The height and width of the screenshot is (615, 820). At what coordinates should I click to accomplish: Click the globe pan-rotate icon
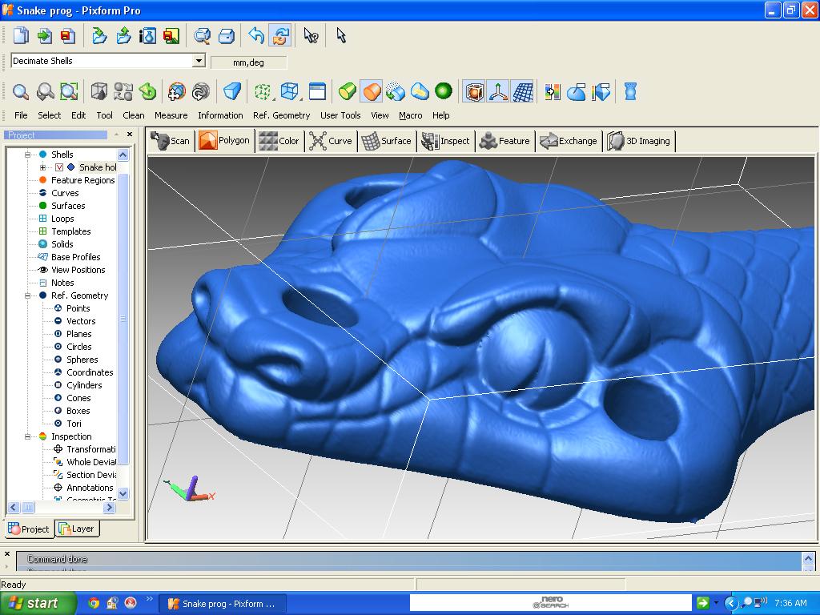click(x=177, y=91)
